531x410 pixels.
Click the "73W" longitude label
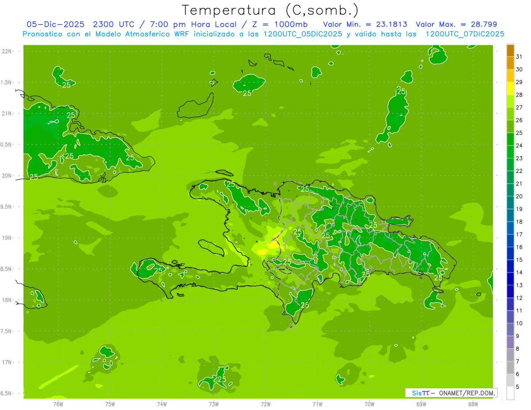pos(214,404)
